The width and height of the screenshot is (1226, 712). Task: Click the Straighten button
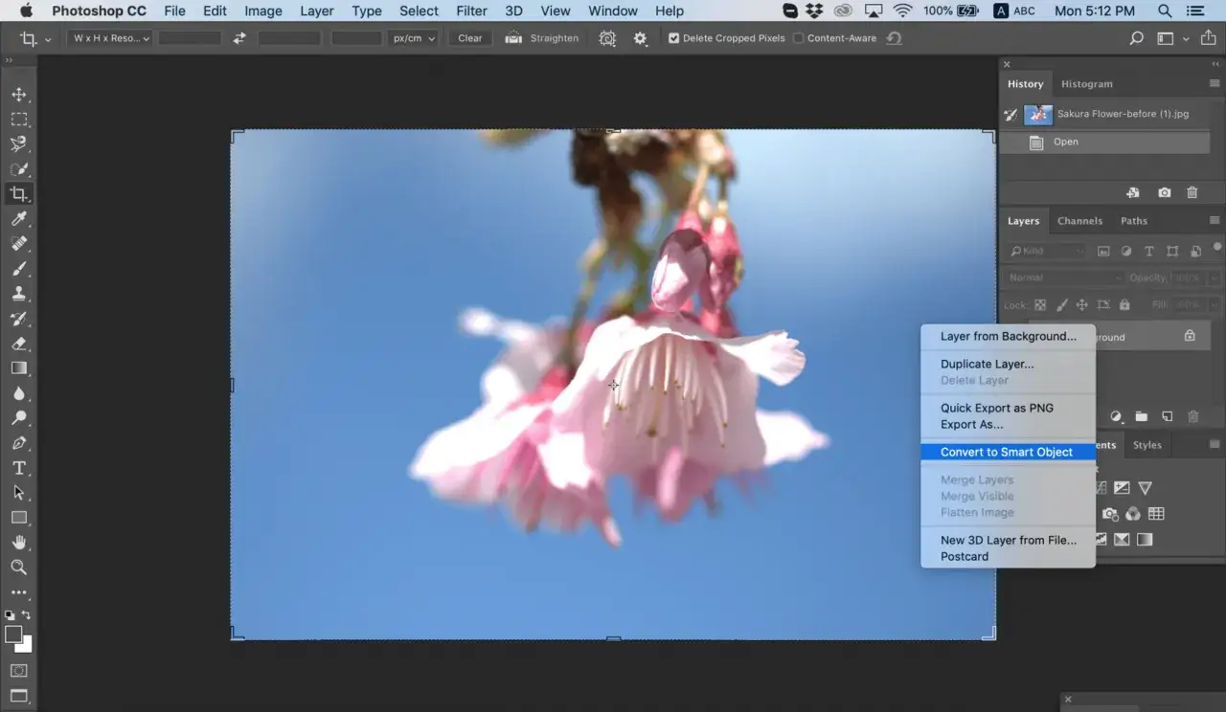[x=543, y=38]
